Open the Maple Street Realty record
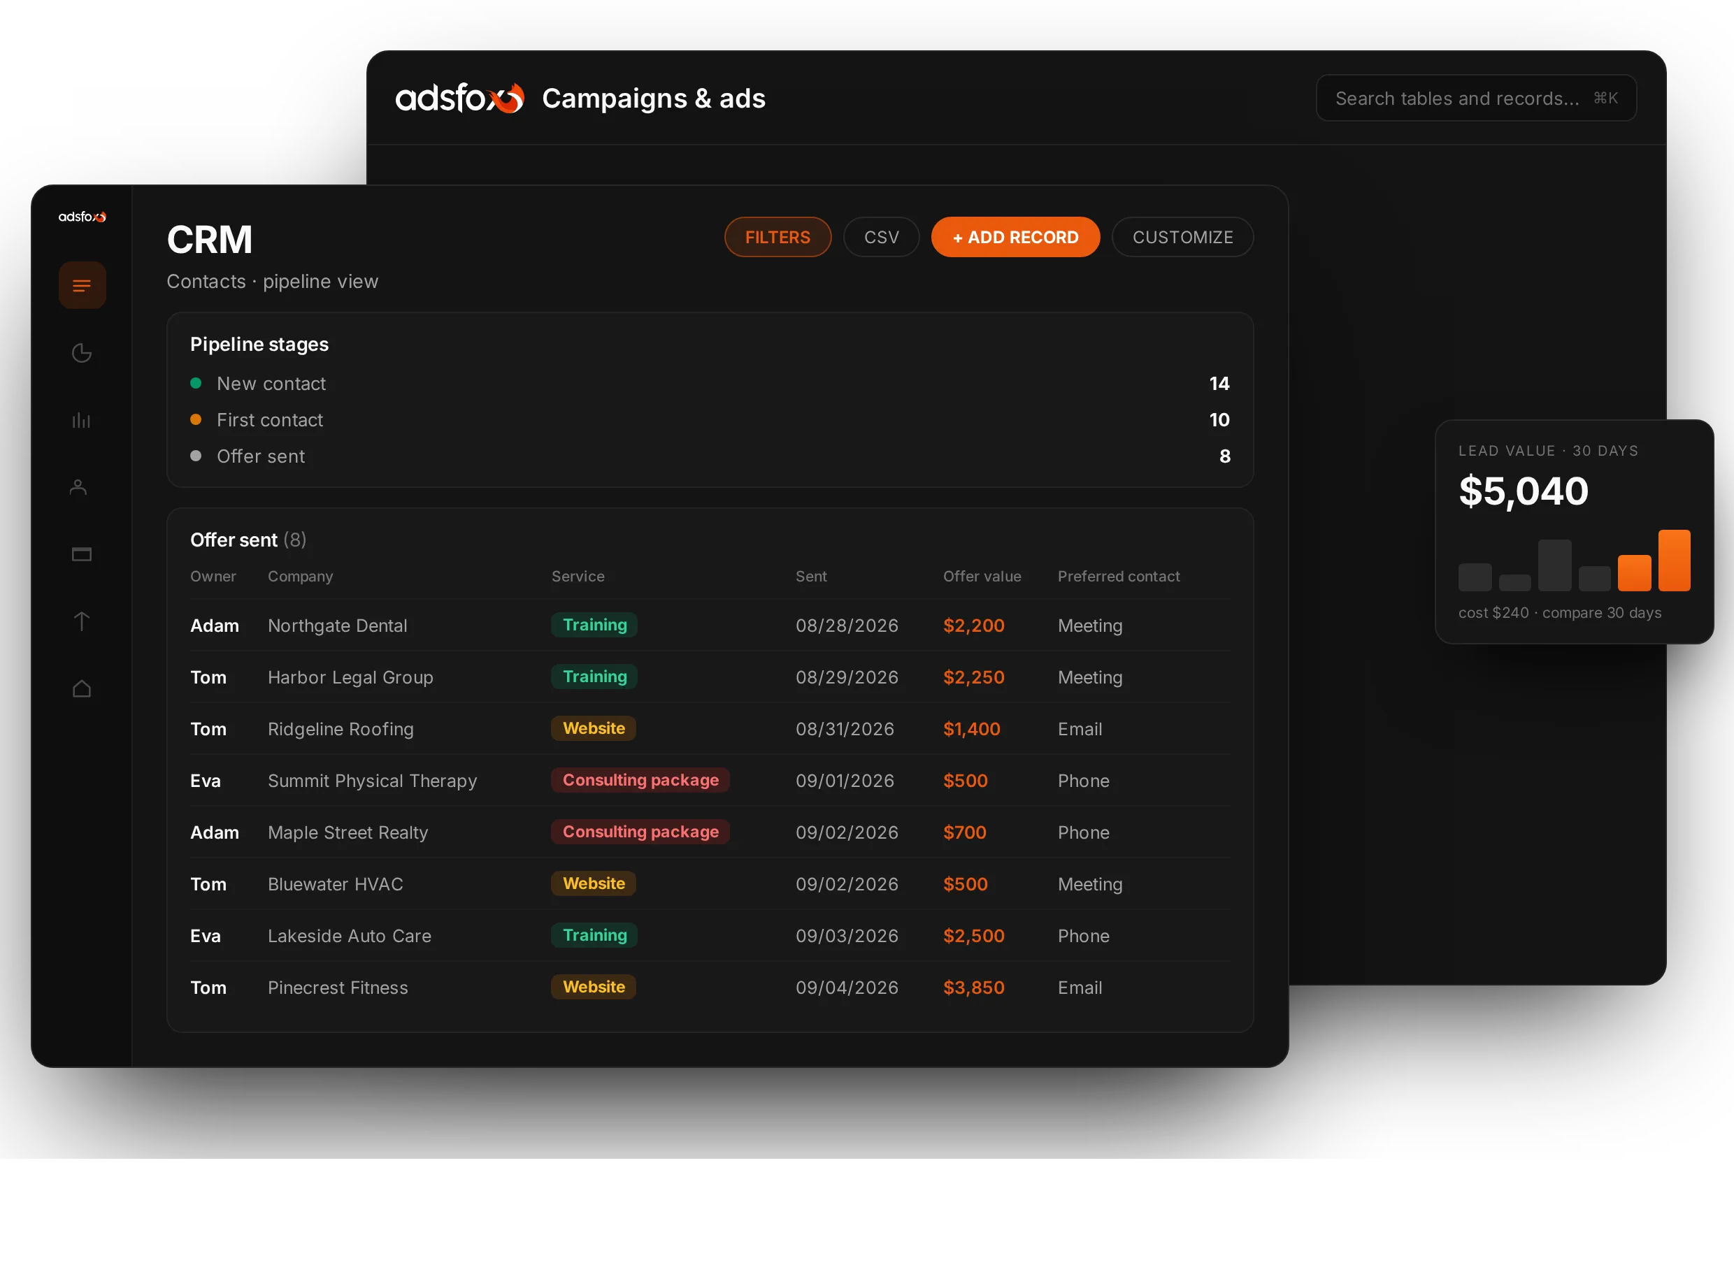Viewport: 1734px width, 1286px height. (x=709, y=832)
